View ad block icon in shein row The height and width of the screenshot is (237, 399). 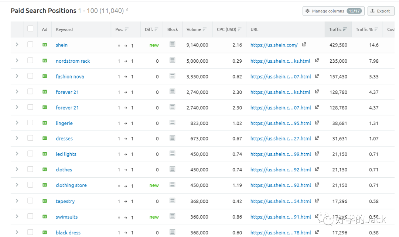pos(172,44)
